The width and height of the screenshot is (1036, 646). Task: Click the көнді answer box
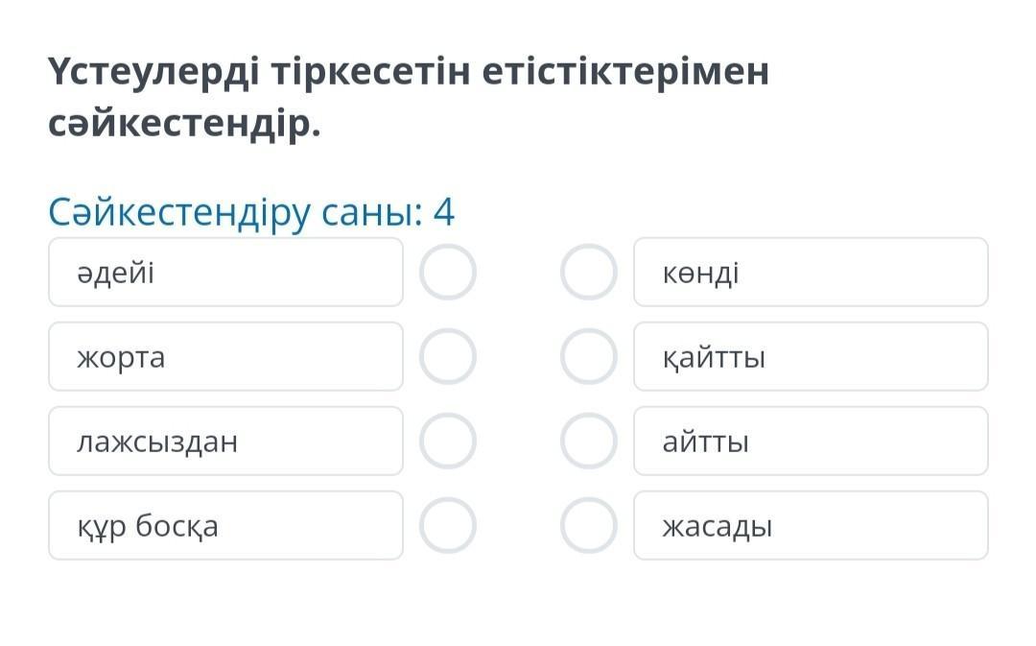(x=811, y=273)
